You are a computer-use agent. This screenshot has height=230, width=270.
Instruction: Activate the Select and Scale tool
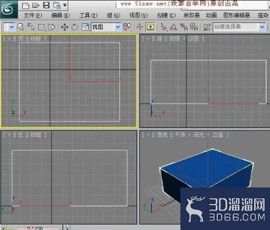point(85,27)
